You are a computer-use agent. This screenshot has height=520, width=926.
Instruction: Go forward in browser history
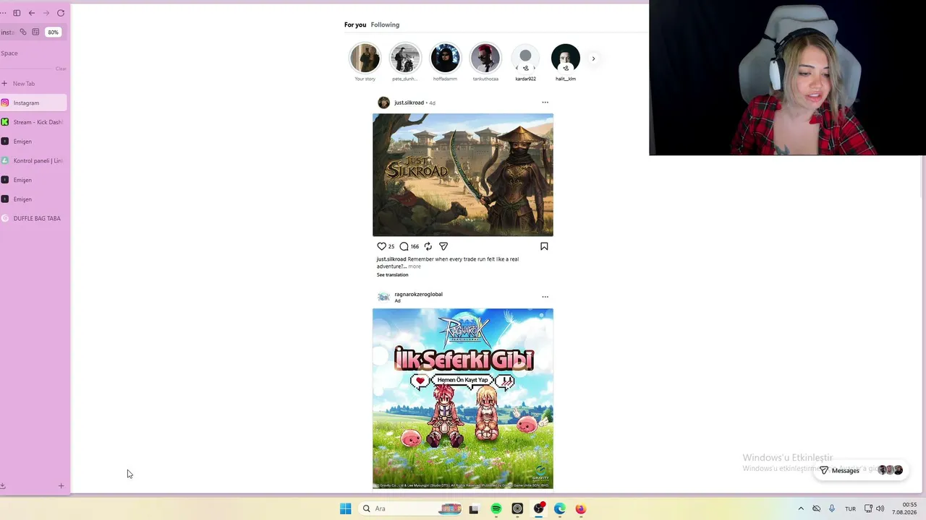(46, 13)
